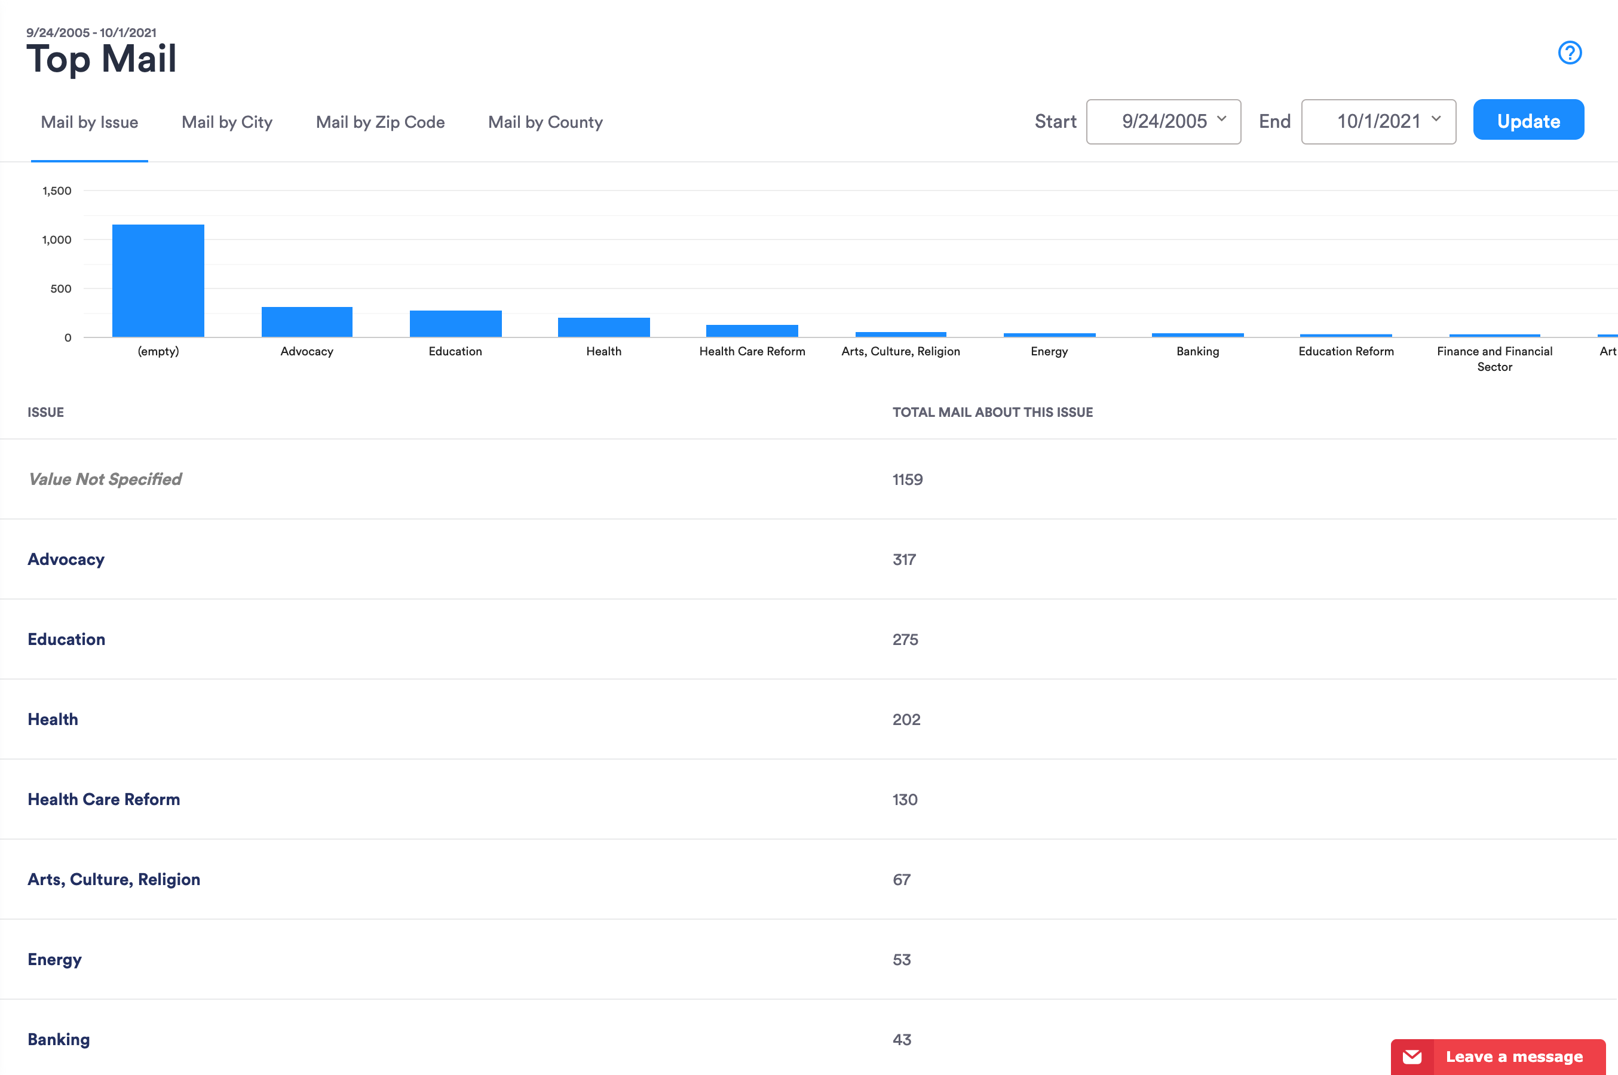Open the Start date dropdown
1618x1075 pixels.
point(1163,121)
